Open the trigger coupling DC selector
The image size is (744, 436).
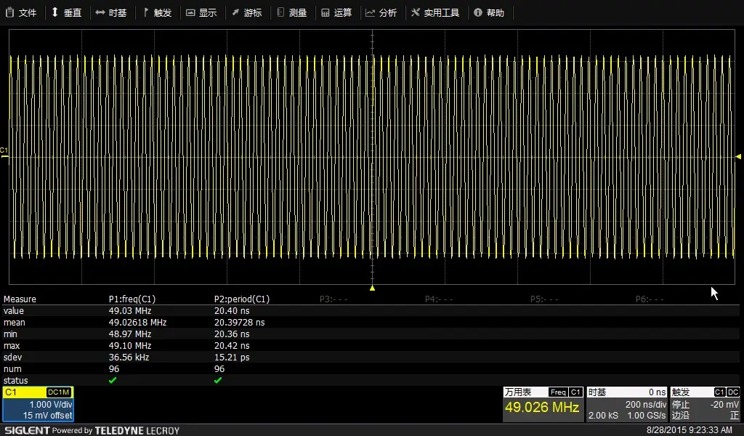(x=732, y=392)
